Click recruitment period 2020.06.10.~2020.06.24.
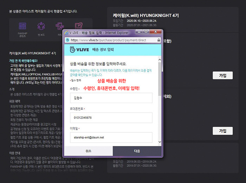Viewport: 246px width, 183px height. tap(142, 21)
